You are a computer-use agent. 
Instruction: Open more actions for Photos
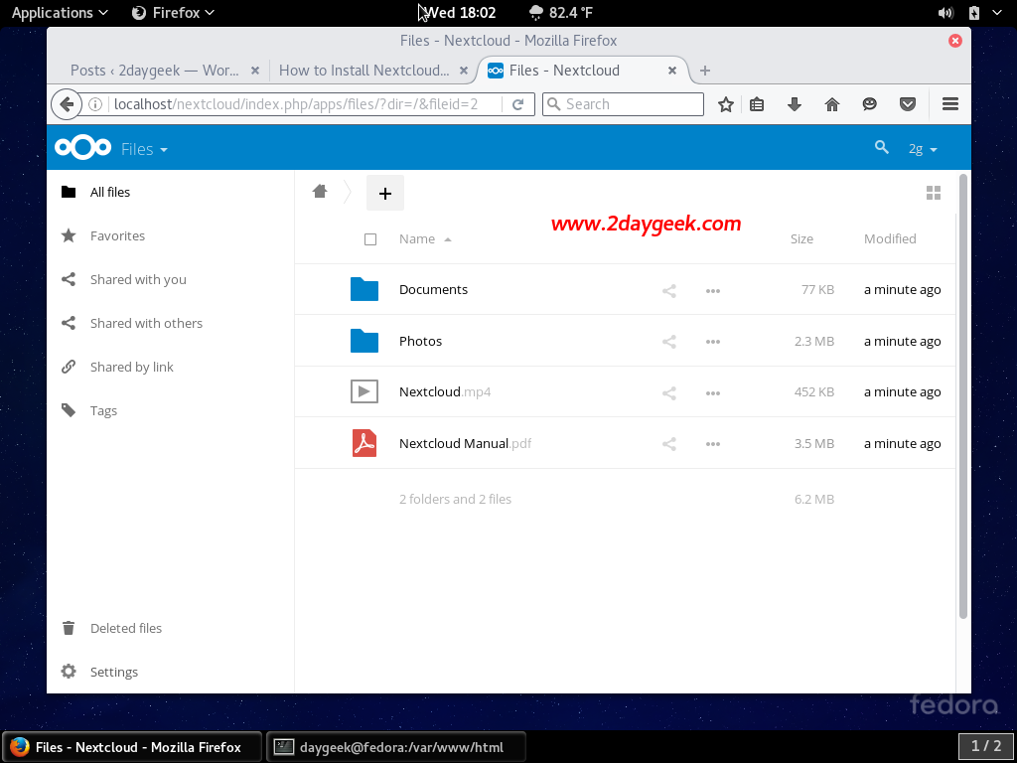(713, 342)
